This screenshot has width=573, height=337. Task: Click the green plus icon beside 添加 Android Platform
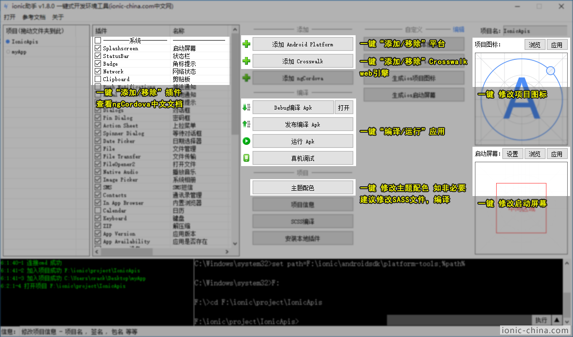coord(246,44)
